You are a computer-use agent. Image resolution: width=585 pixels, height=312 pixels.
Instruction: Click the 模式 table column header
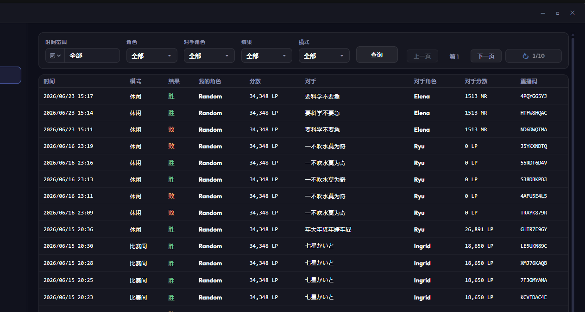click(x=135, y=81)
